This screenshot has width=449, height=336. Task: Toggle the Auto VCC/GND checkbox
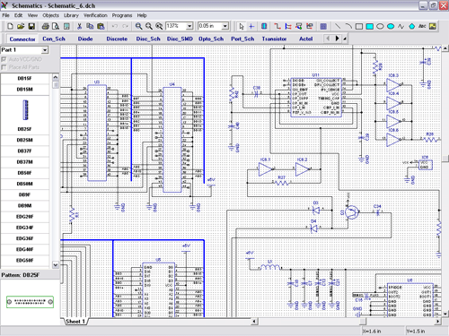[x=4, y=59]
